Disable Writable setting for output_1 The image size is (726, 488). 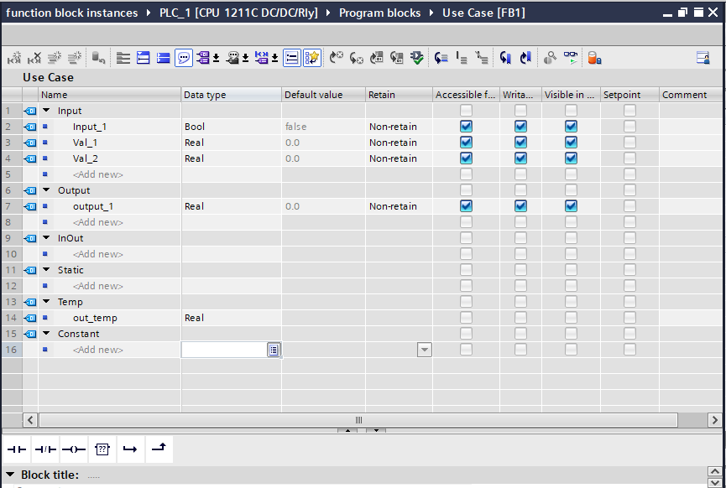(x=520, y=205)
